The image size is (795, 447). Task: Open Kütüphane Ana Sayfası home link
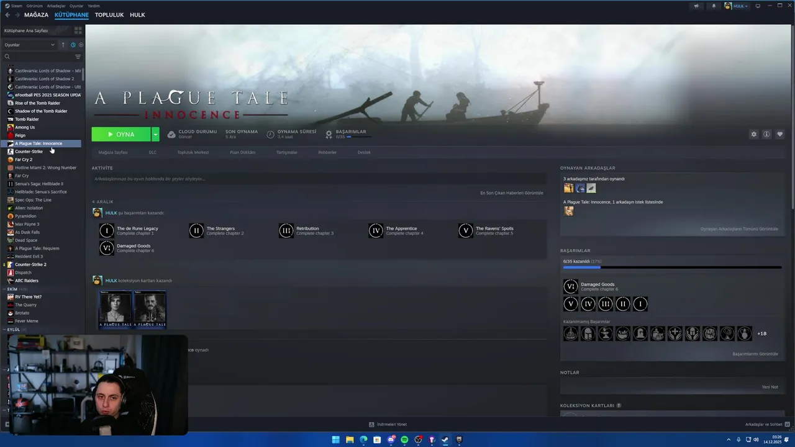coord(26,30)
